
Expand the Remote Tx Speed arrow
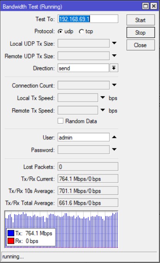103,110
